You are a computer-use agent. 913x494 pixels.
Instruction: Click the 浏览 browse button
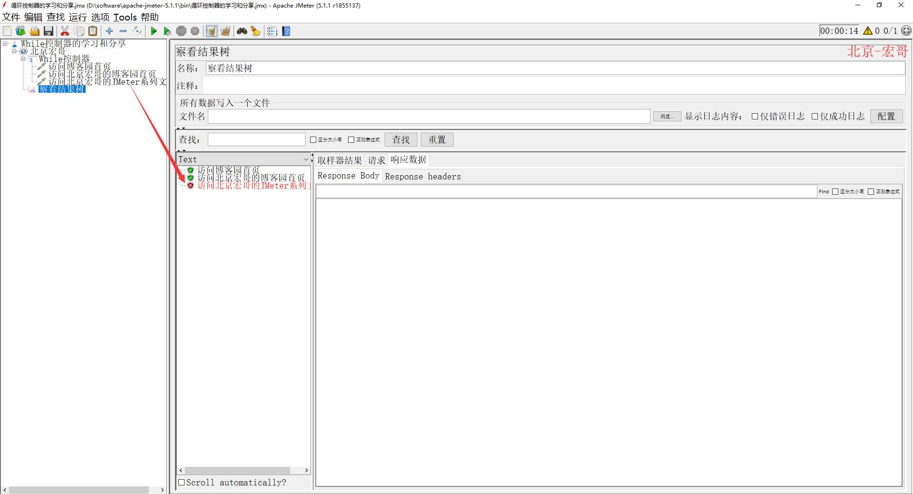tap(667, 117)
